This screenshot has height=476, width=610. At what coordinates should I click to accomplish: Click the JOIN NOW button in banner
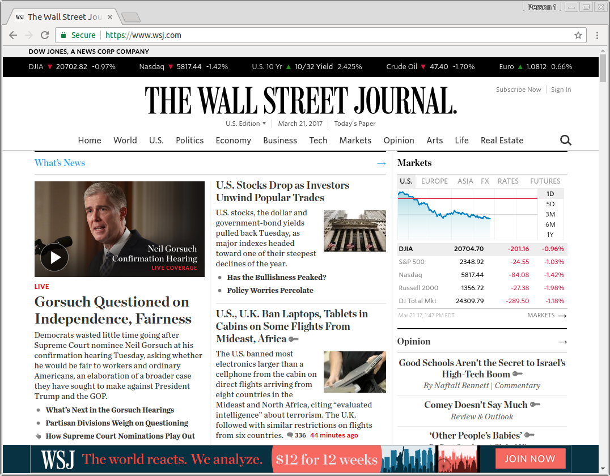(x=530, y=459)
